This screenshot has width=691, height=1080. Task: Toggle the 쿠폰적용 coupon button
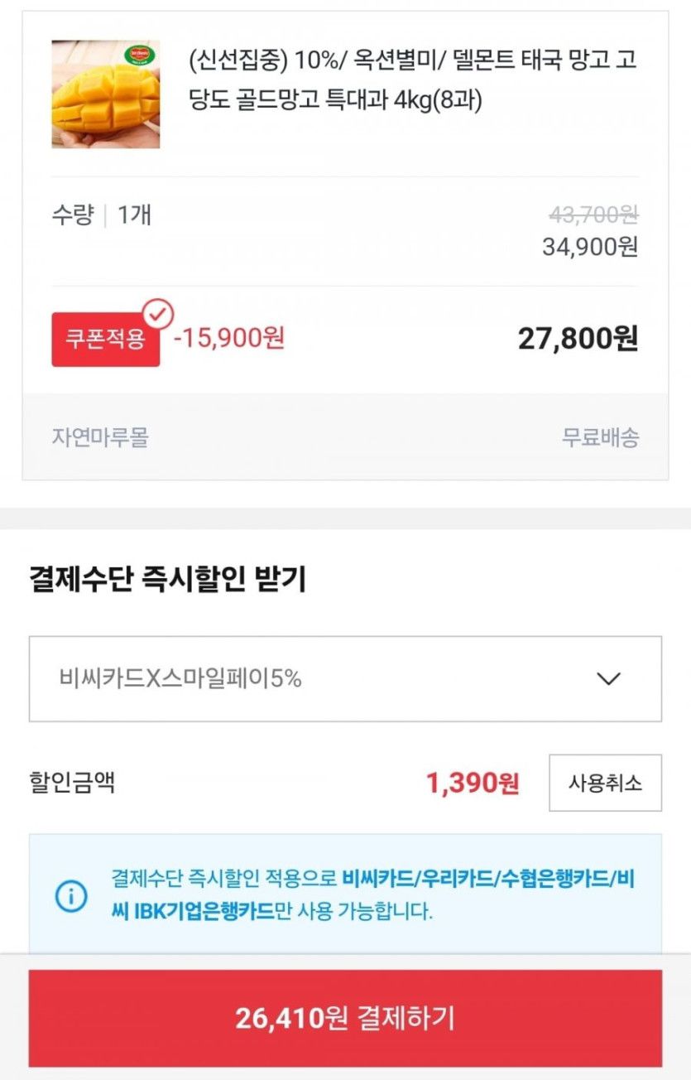105,340
